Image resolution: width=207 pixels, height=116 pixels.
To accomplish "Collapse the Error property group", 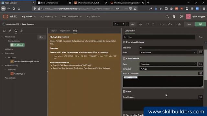I will [x=124, y=92].
